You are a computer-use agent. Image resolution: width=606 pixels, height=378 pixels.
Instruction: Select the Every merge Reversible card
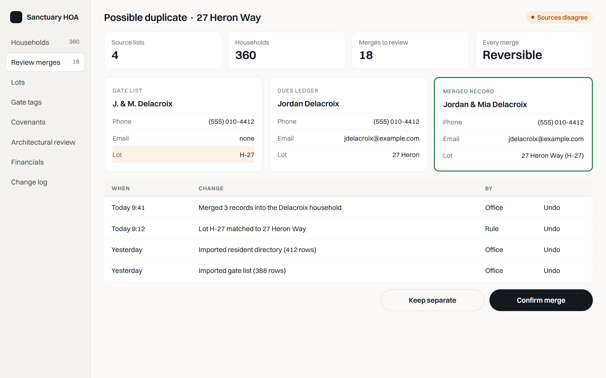534,50
